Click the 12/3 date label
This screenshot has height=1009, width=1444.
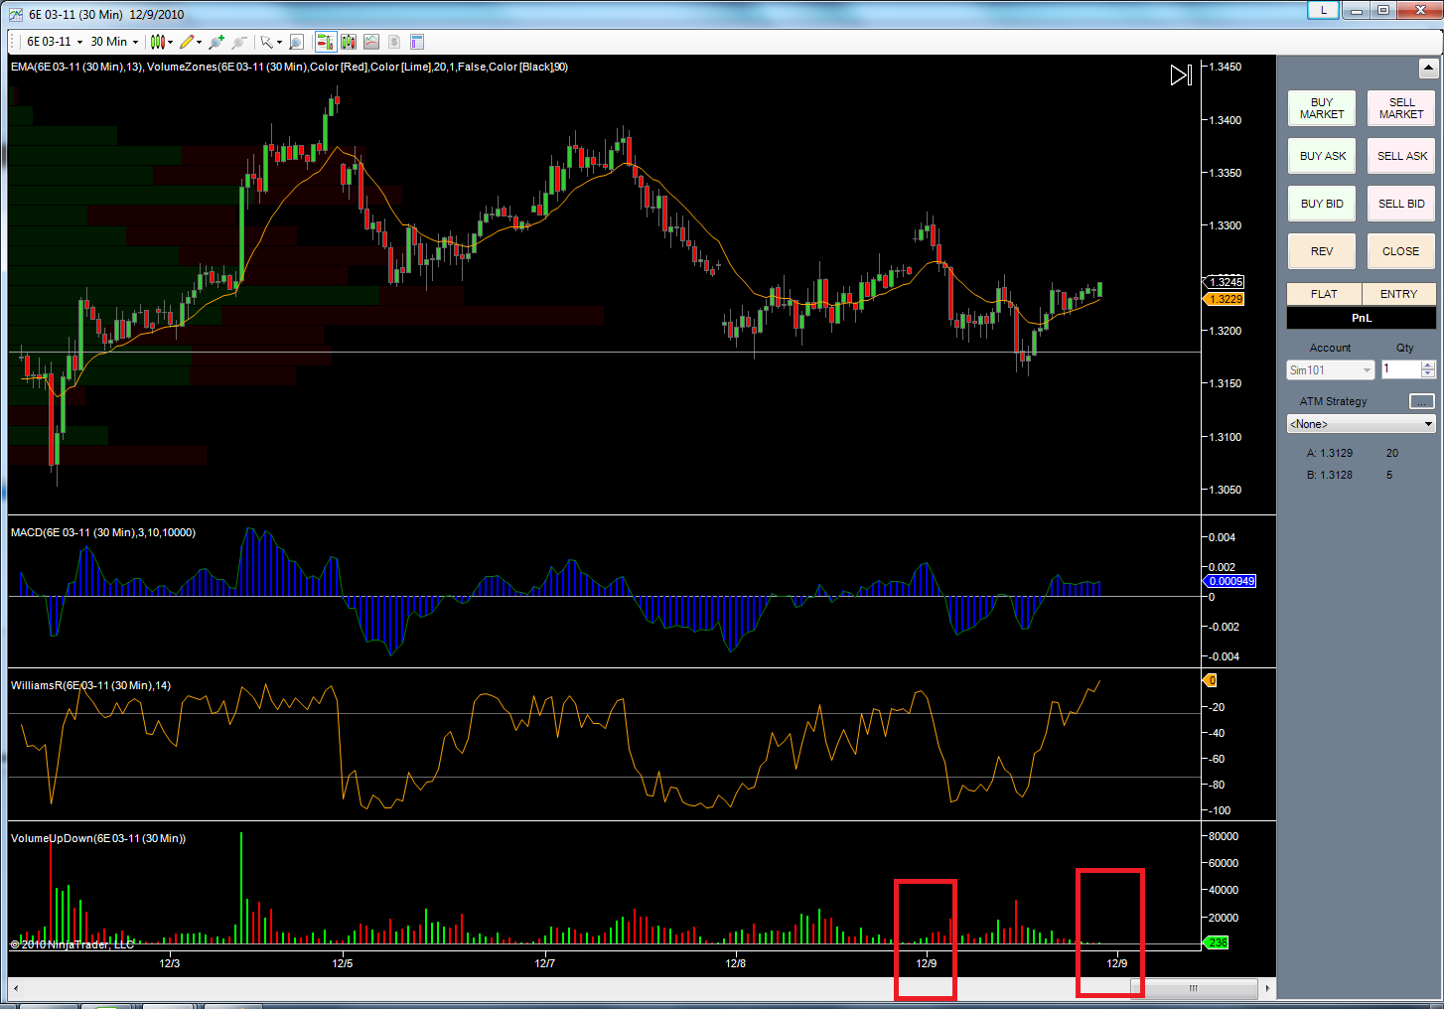170,963
